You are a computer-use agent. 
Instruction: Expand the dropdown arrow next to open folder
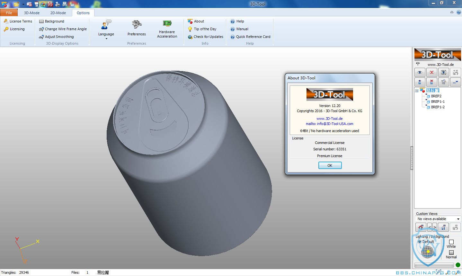pyautogui.click(x=23, y=4)
